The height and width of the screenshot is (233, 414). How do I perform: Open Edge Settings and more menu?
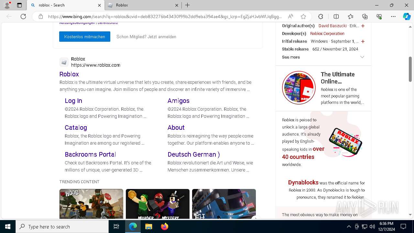tap(393, 17)
